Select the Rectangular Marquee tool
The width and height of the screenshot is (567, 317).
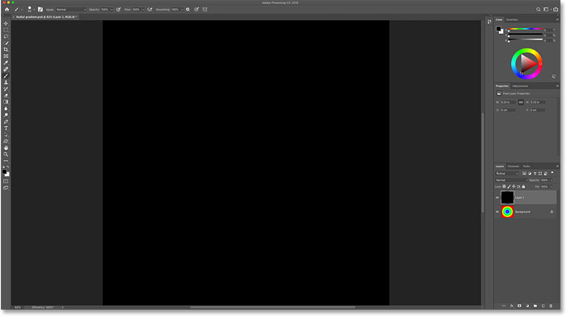click(6, 30)
